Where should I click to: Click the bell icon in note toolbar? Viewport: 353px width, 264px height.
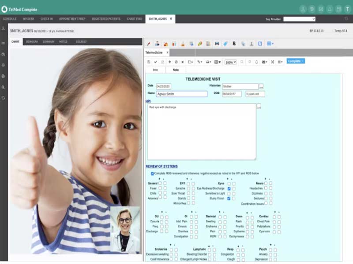click(256, 62)
